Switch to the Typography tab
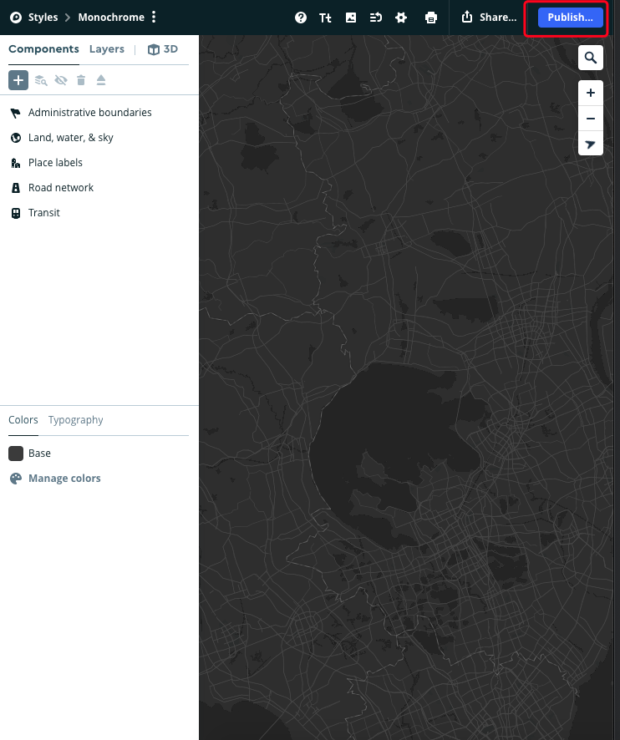 click(x=75, y=420)
